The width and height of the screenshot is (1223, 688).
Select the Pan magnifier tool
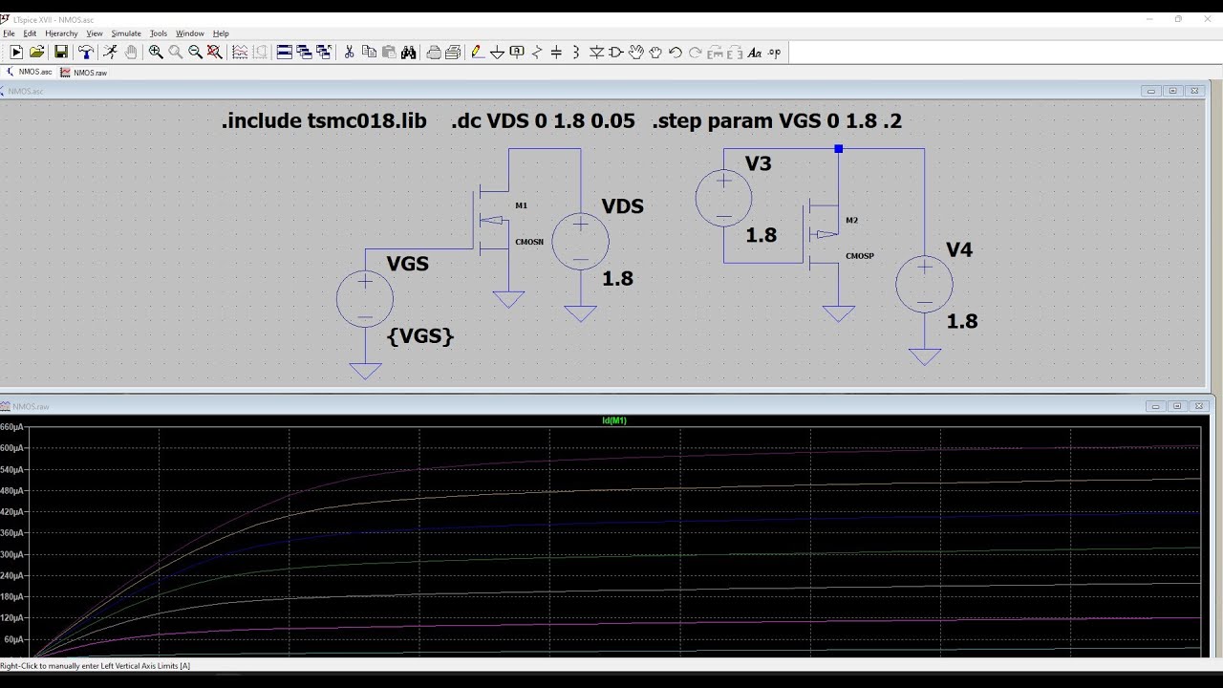click(176, 53)
